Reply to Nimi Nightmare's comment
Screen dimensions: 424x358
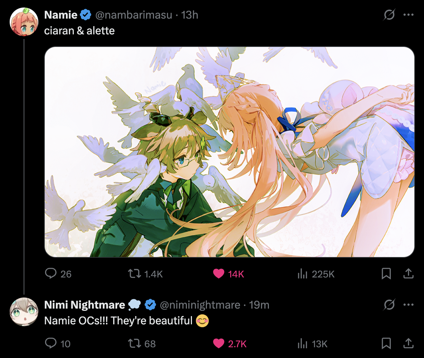(x=57, y=343)
